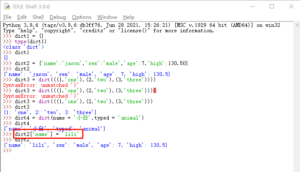Image resolution: width=300 pixels, height=172 pixels.
Task: Click the "IDLE Shell 3.9.6" window title
Action: click(x=31, y=6)
